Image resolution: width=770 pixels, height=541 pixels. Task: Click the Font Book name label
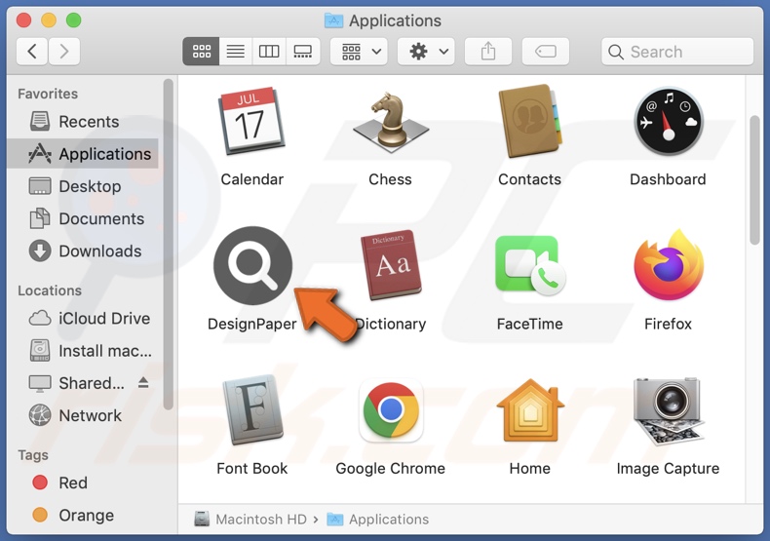point(251,468)
